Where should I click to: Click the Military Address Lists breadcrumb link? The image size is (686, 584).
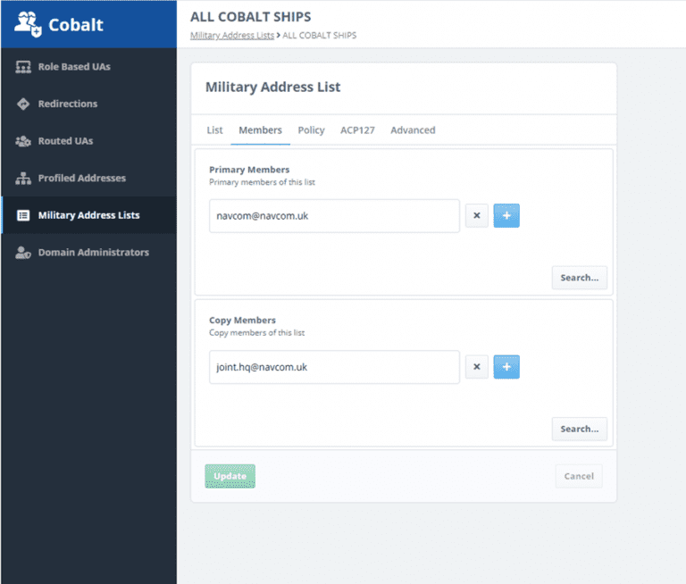coord(232,36)
